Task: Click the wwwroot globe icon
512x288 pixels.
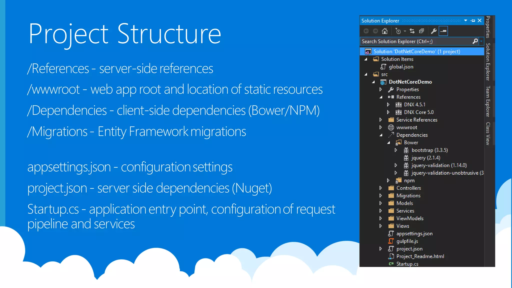Action: click(x=391, y=127)
